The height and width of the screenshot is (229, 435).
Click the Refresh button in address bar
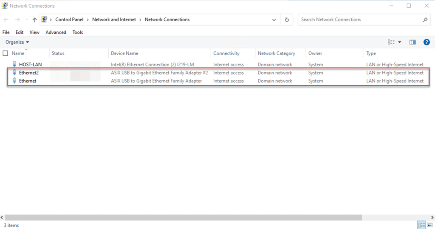pyautogui.click(x=287, y=20)
